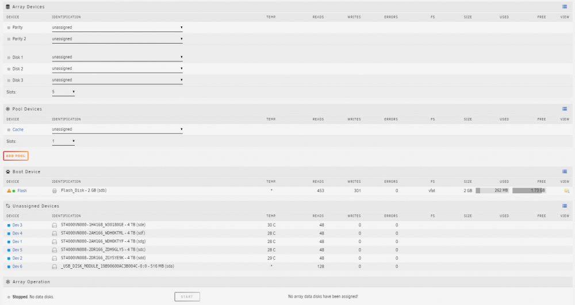
Task: Click the Array Operation snowflake icon
Action: (x=7, y=282)
